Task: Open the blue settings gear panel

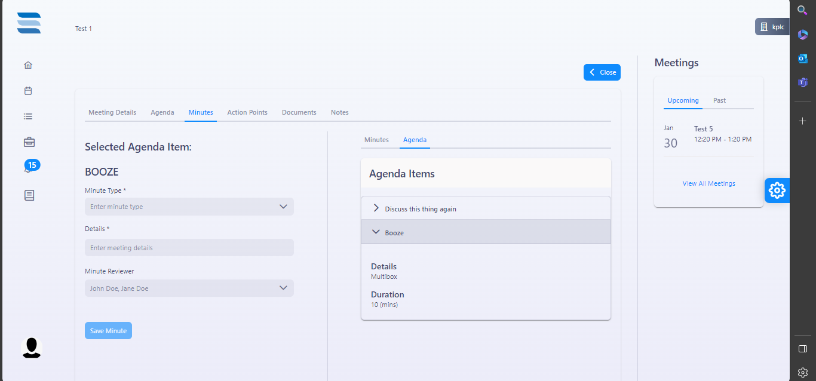Action: point(777,190)
